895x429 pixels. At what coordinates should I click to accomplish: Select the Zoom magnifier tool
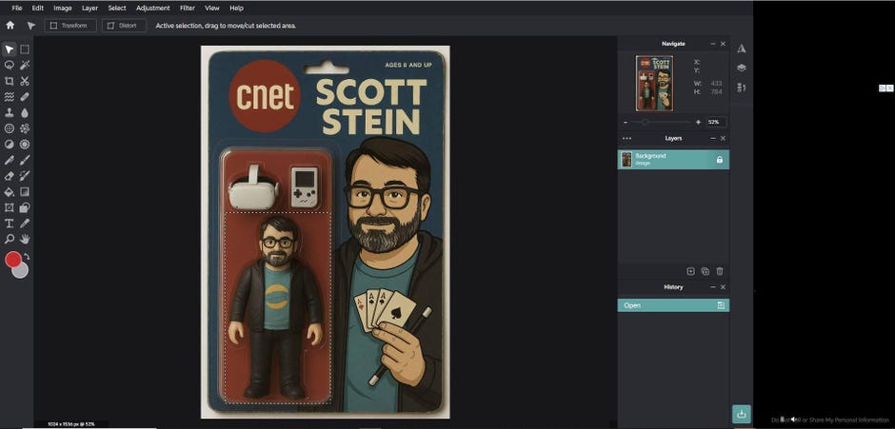(x=10, y=239)
